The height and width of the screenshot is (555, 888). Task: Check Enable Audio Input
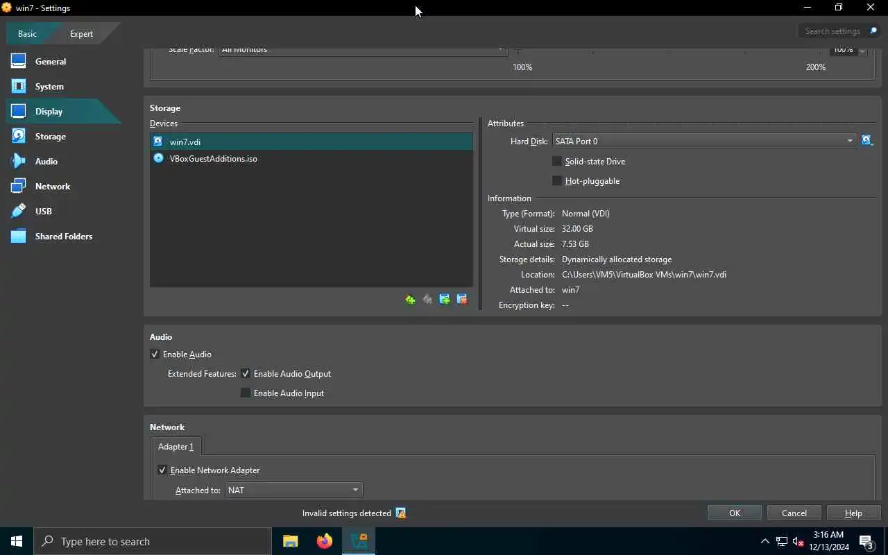[246, 393]
